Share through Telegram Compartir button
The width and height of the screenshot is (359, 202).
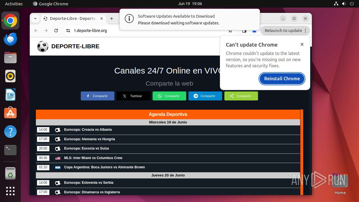click(205, 96)
